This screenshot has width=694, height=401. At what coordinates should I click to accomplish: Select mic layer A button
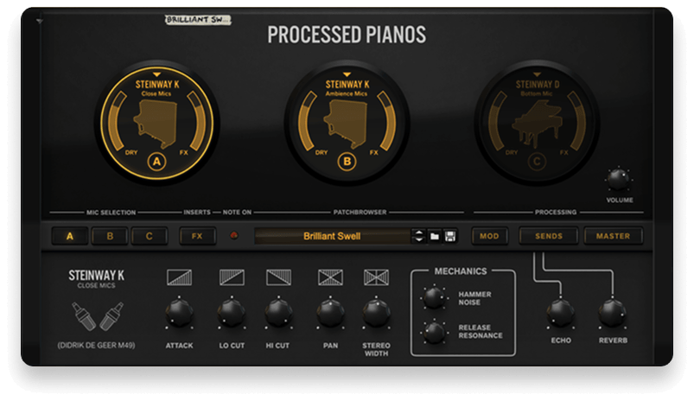point(70,236)
